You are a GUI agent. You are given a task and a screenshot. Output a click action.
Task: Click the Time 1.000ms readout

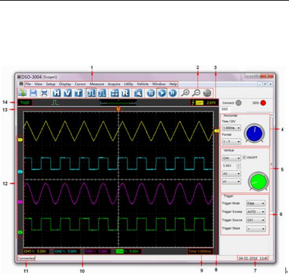200,251
